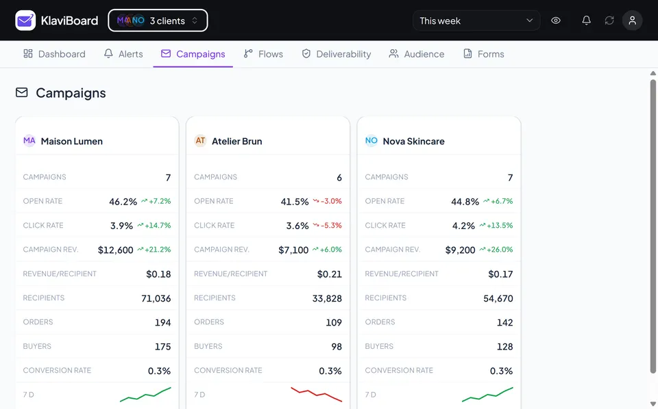Click the MA avatar of Maison Lumen
Viewport: 658px width, 409px height.
coord(29,141)
